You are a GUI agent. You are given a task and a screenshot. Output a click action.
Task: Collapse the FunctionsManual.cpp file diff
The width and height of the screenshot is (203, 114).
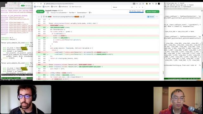39,17
